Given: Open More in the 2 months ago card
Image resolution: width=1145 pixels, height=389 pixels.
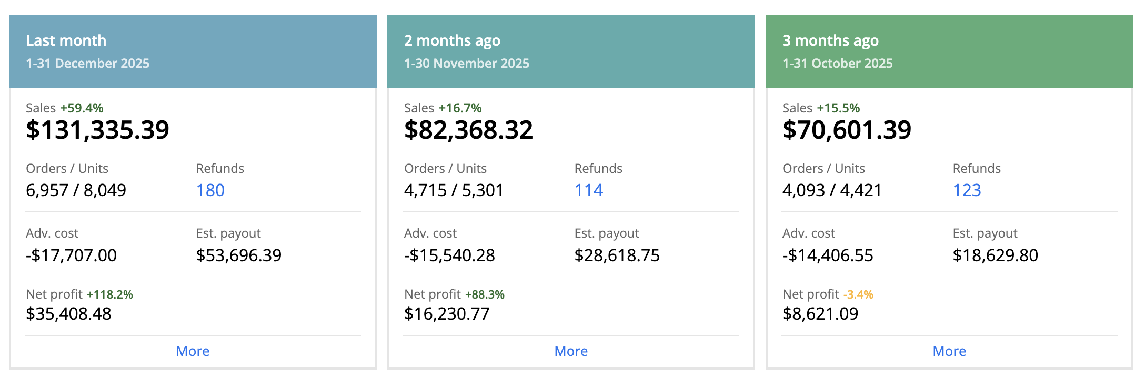Looking at the screenshot, I should (571, 351).
